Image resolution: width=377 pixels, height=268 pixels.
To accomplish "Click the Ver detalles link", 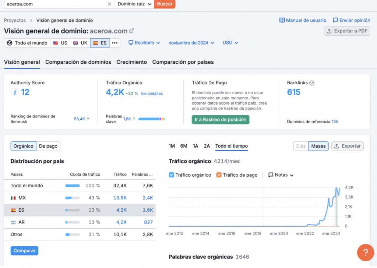I will point(151,94).
